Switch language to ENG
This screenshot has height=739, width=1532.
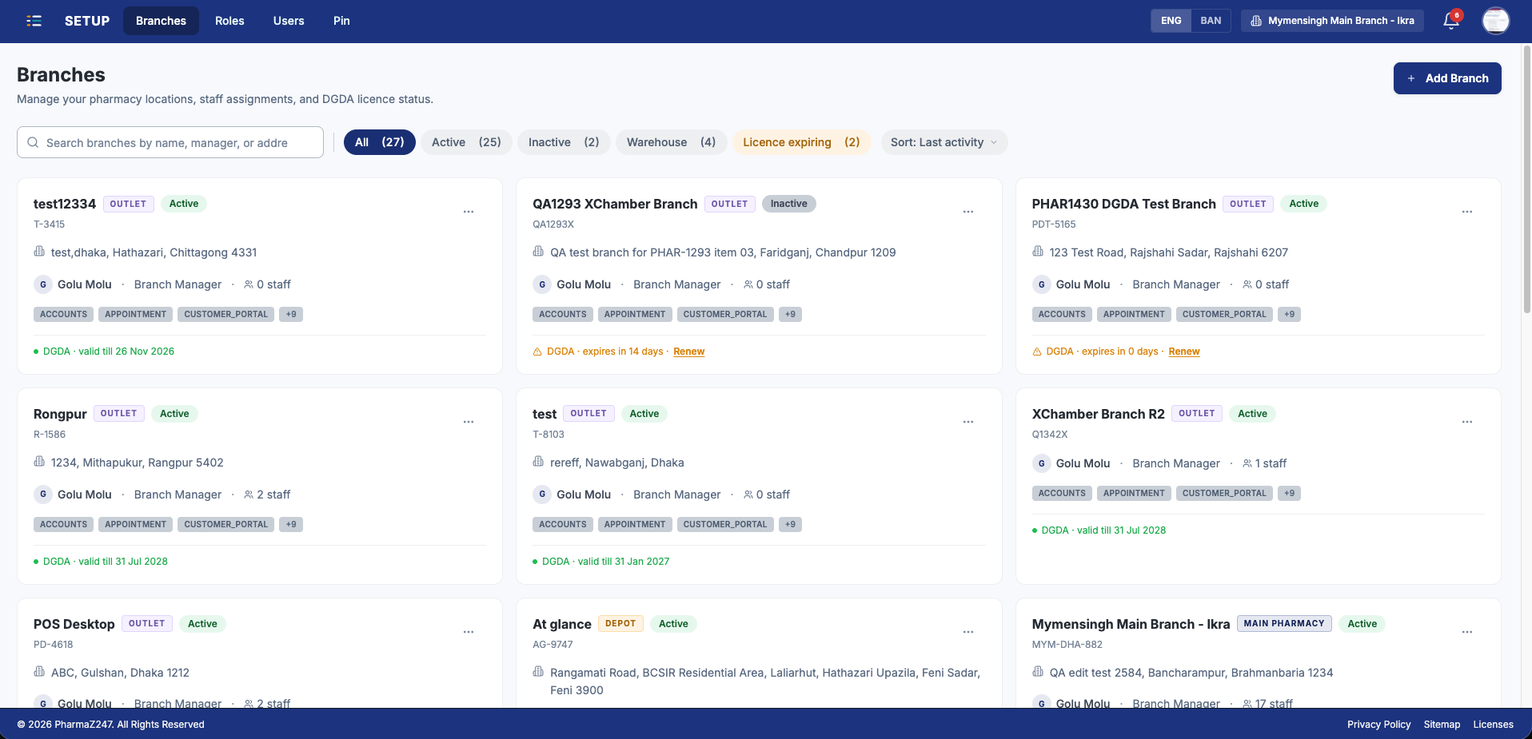tap(1171, 21)
